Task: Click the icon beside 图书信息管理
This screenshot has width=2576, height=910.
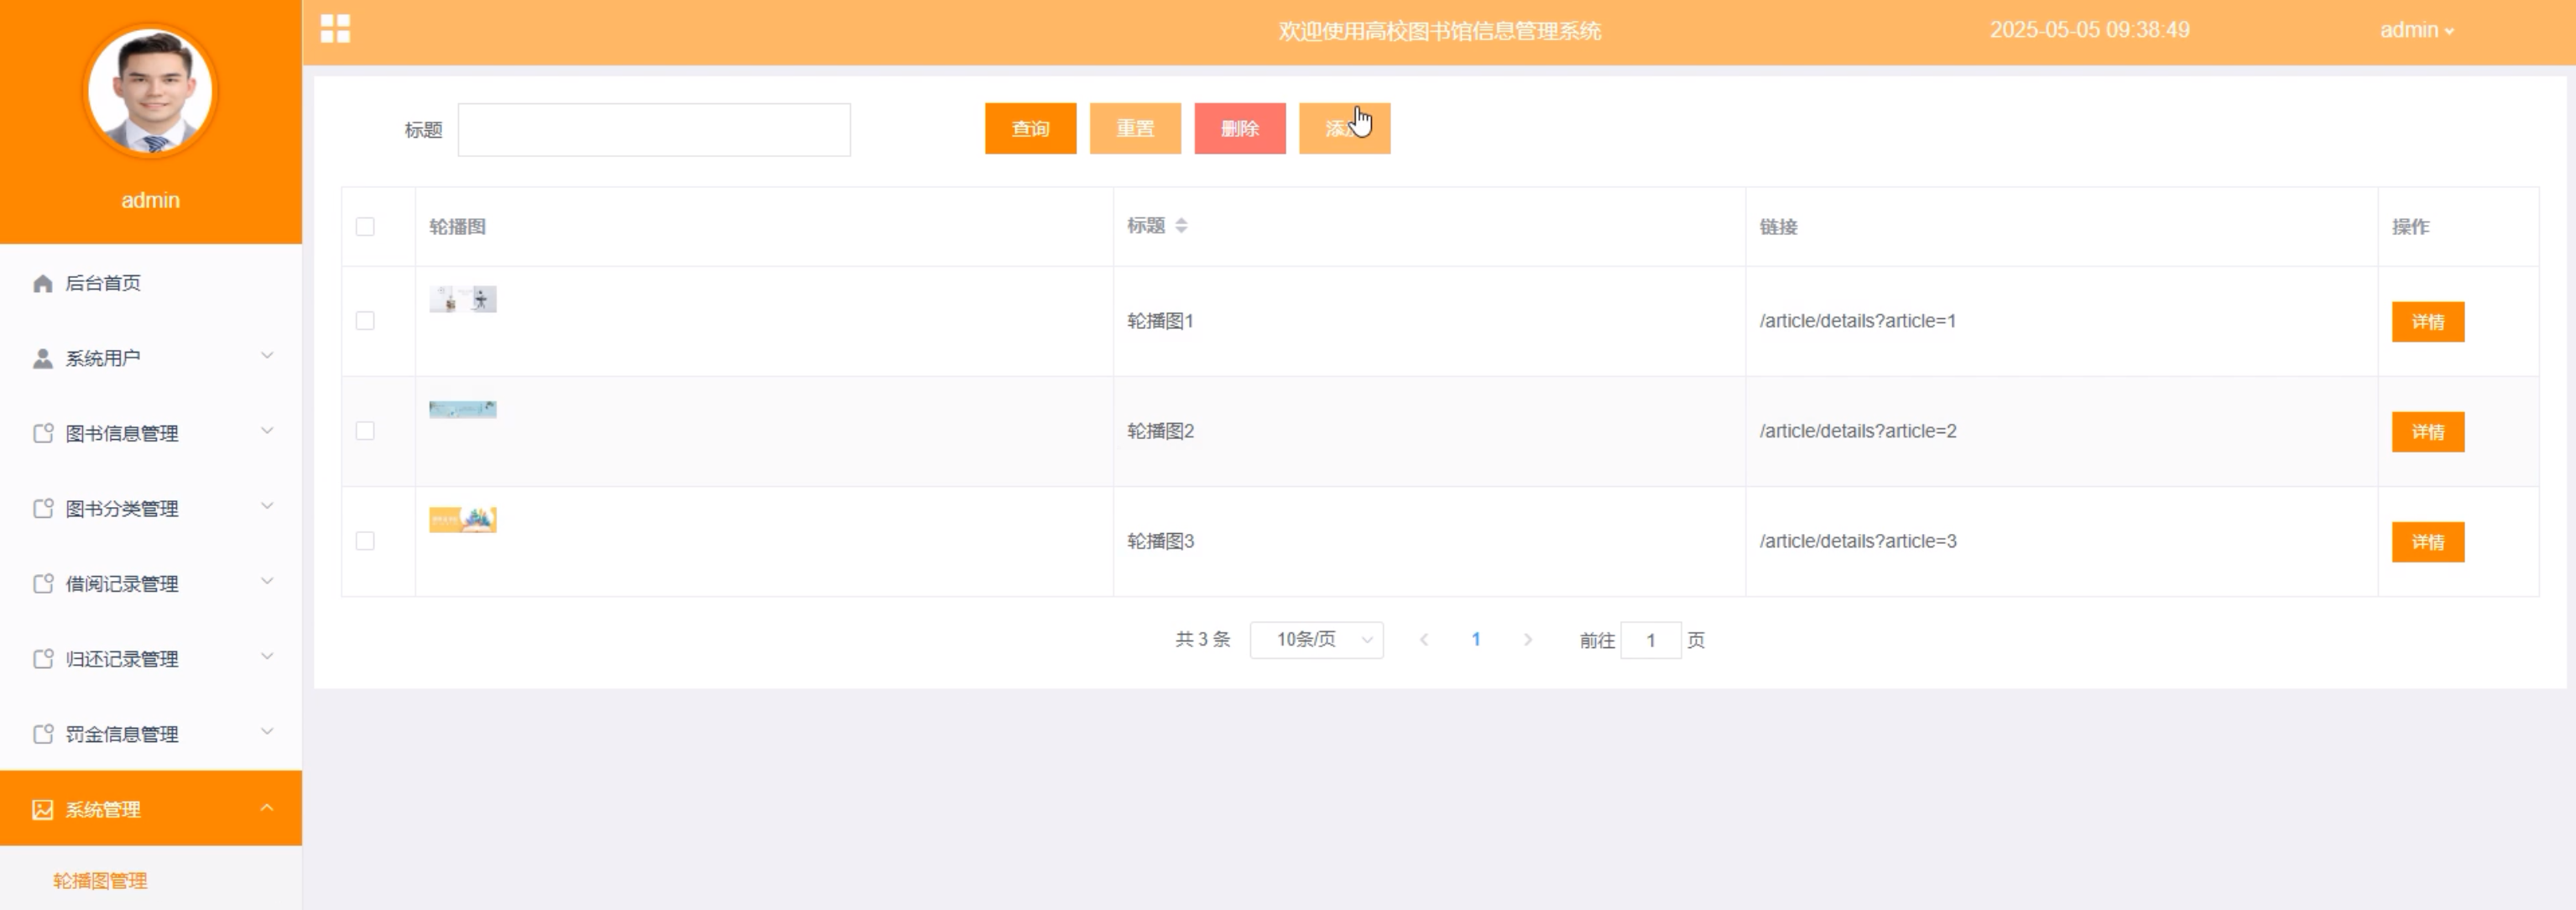Action: click(42, 434)
